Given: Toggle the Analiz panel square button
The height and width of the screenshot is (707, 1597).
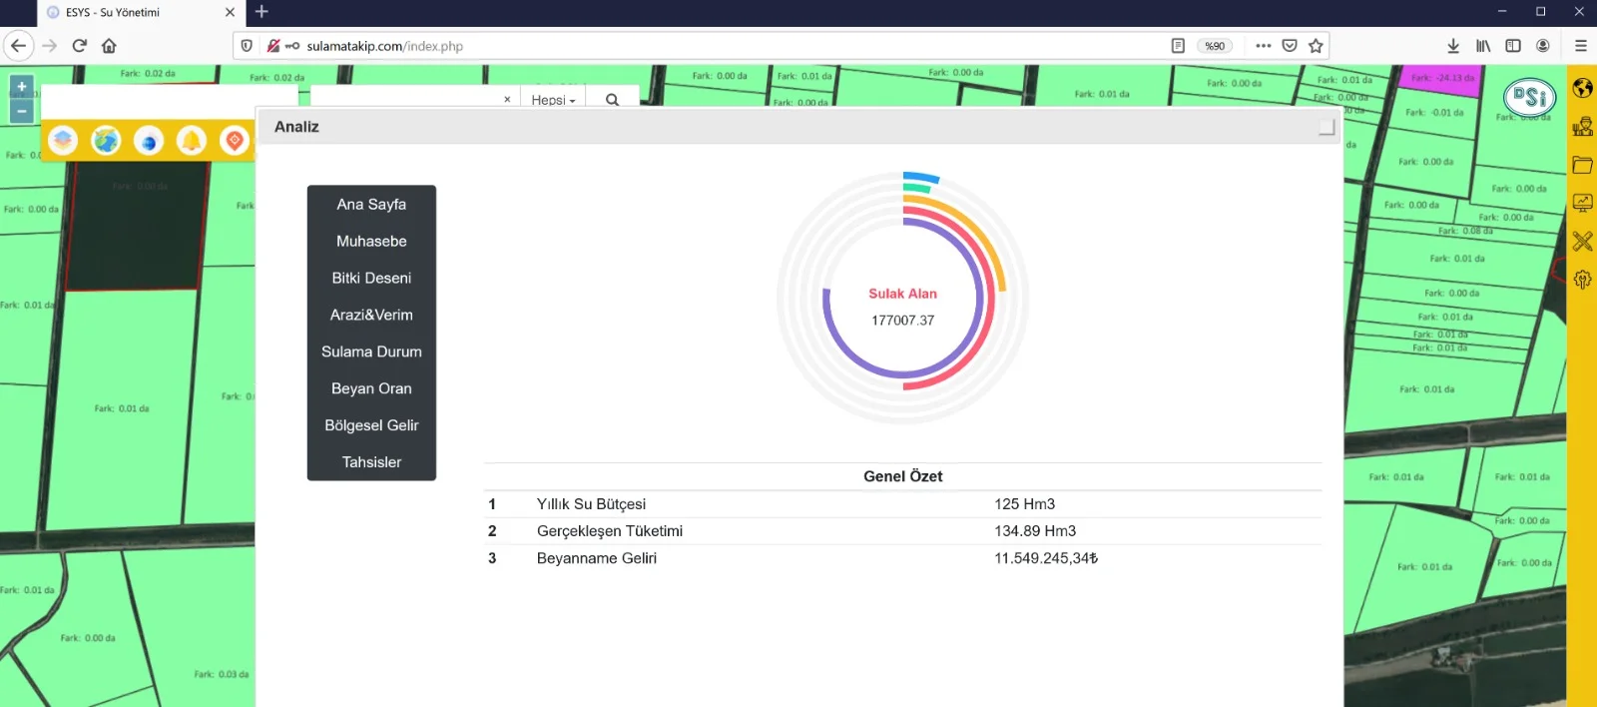Looking at the screenshot, I should (x=1327, y=127).
